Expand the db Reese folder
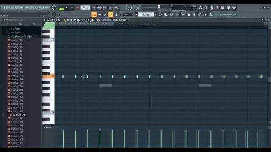 pos(14,33)
